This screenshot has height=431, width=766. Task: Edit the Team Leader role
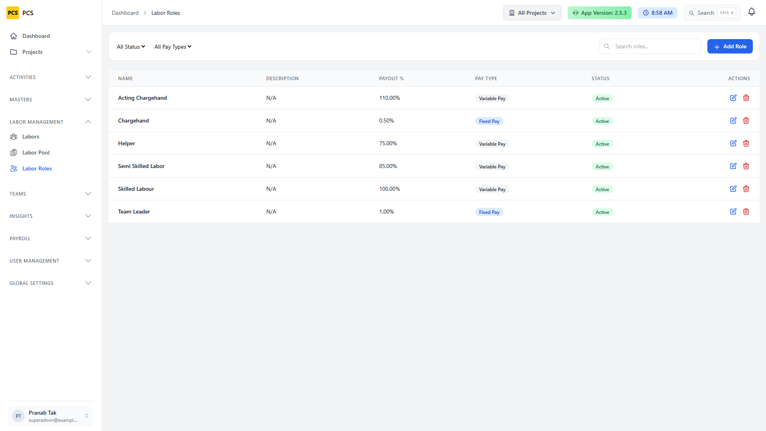coord(733,212)
